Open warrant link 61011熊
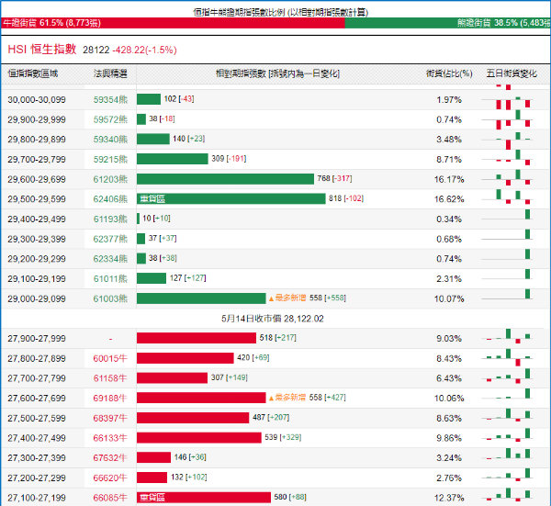Image resolution: width=551 pixels, height=506 pixels. point(110,279)
